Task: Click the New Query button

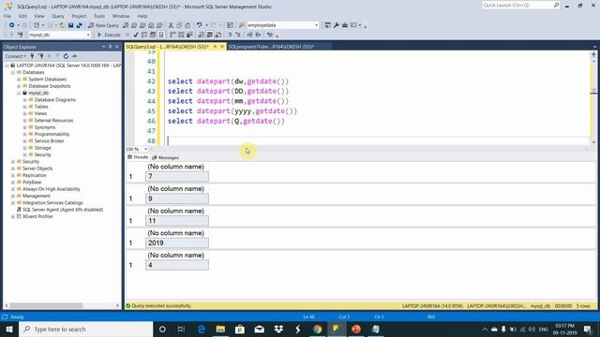Action: pyautogui.click(x=104, y=25)
